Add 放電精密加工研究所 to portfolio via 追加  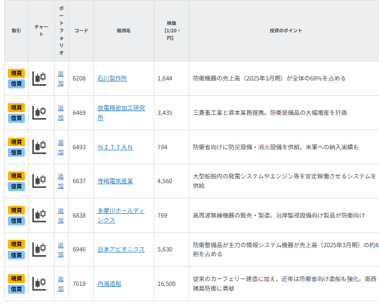pos(60,113)
